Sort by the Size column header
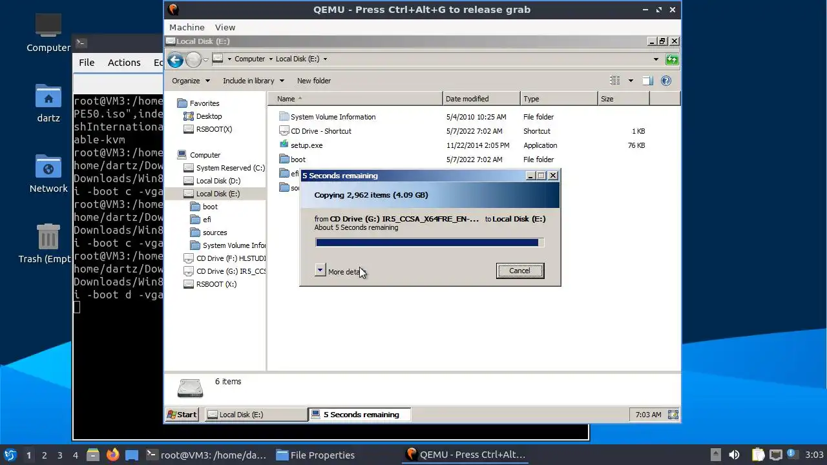This screenshot has height=465, width=827. click(x=623, y=99)
